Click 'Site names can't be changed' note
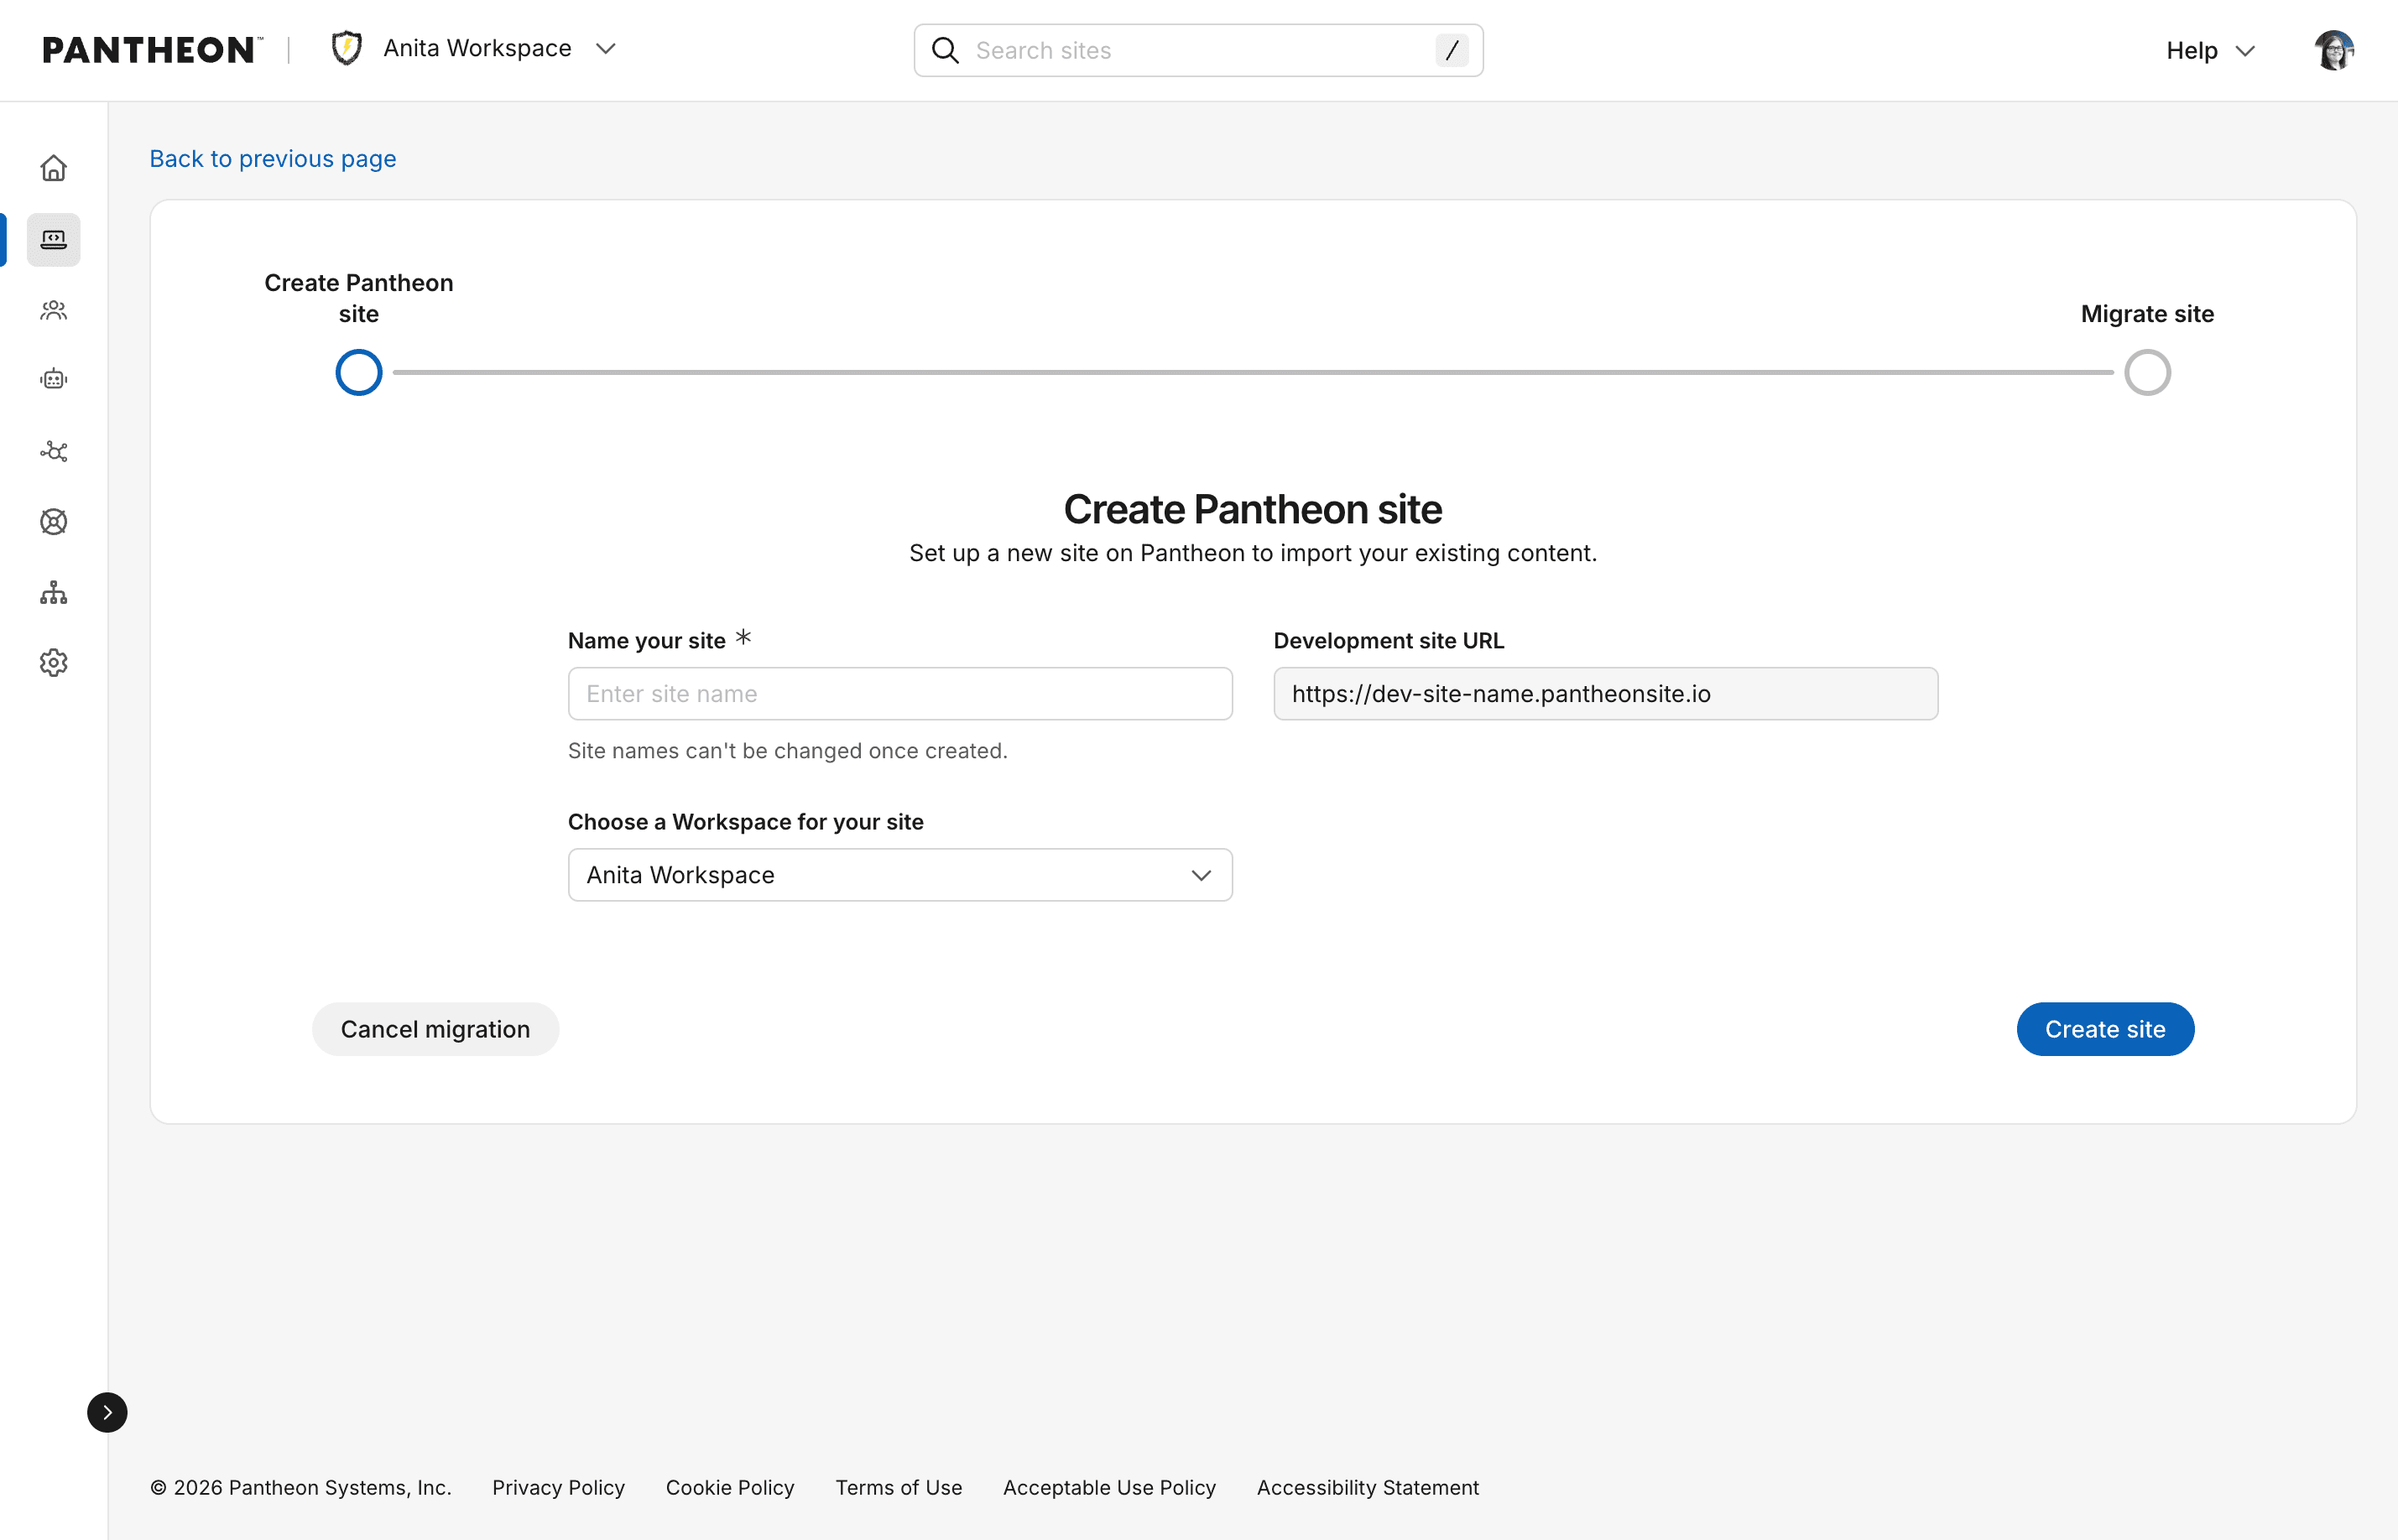The image size is (2398, 1540). point(787,751)
